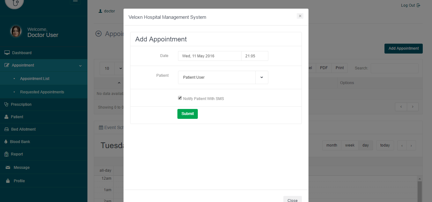Click the Log Out link

click(x=410, y=5)
